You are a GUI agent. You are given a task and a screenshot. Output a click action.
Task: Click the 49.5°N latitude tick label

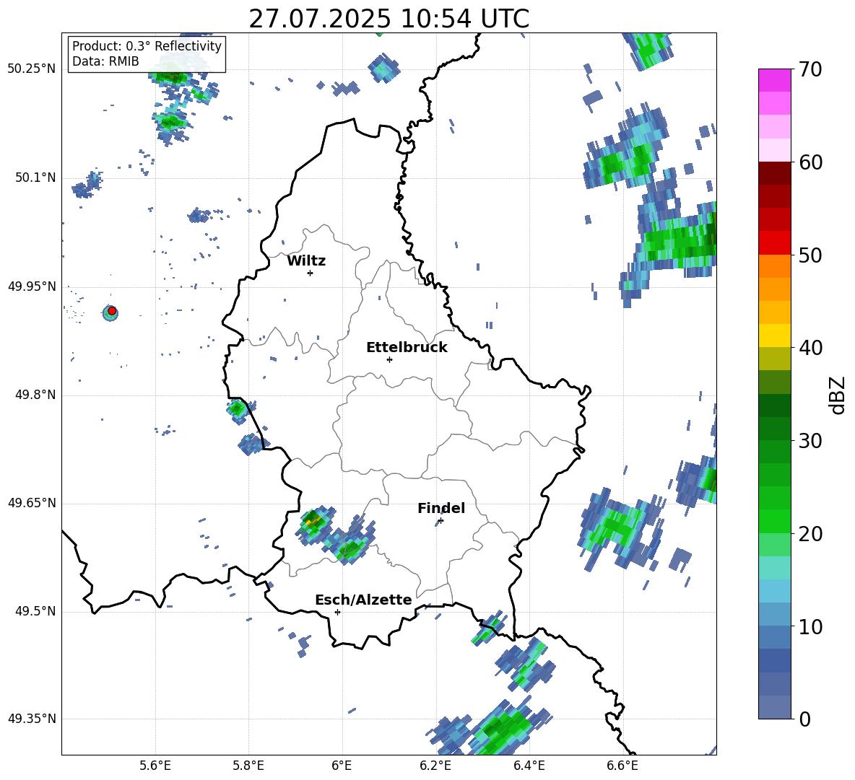click(x=35, y=612)
